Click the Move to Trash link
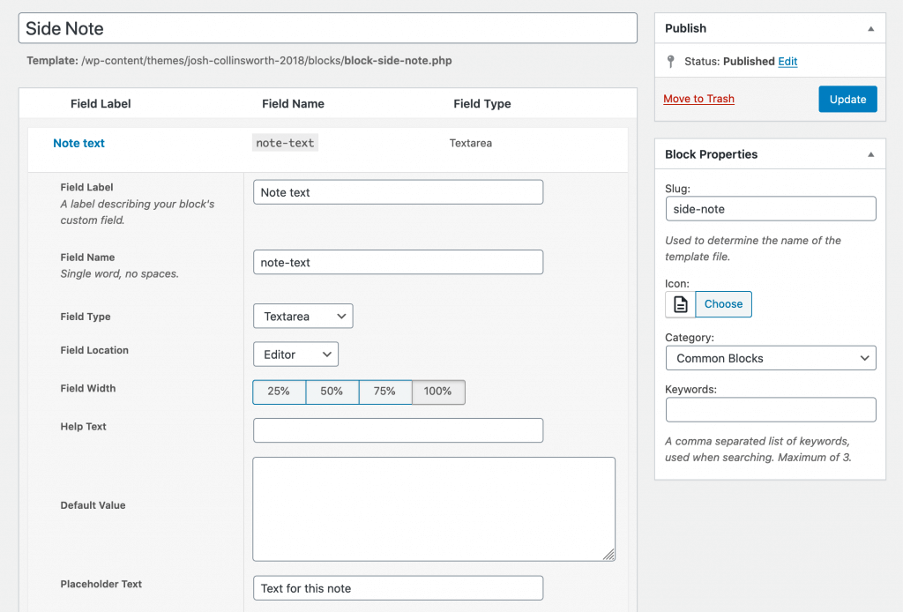The width and height of the screenshot is (903, 612). [698, 99]
